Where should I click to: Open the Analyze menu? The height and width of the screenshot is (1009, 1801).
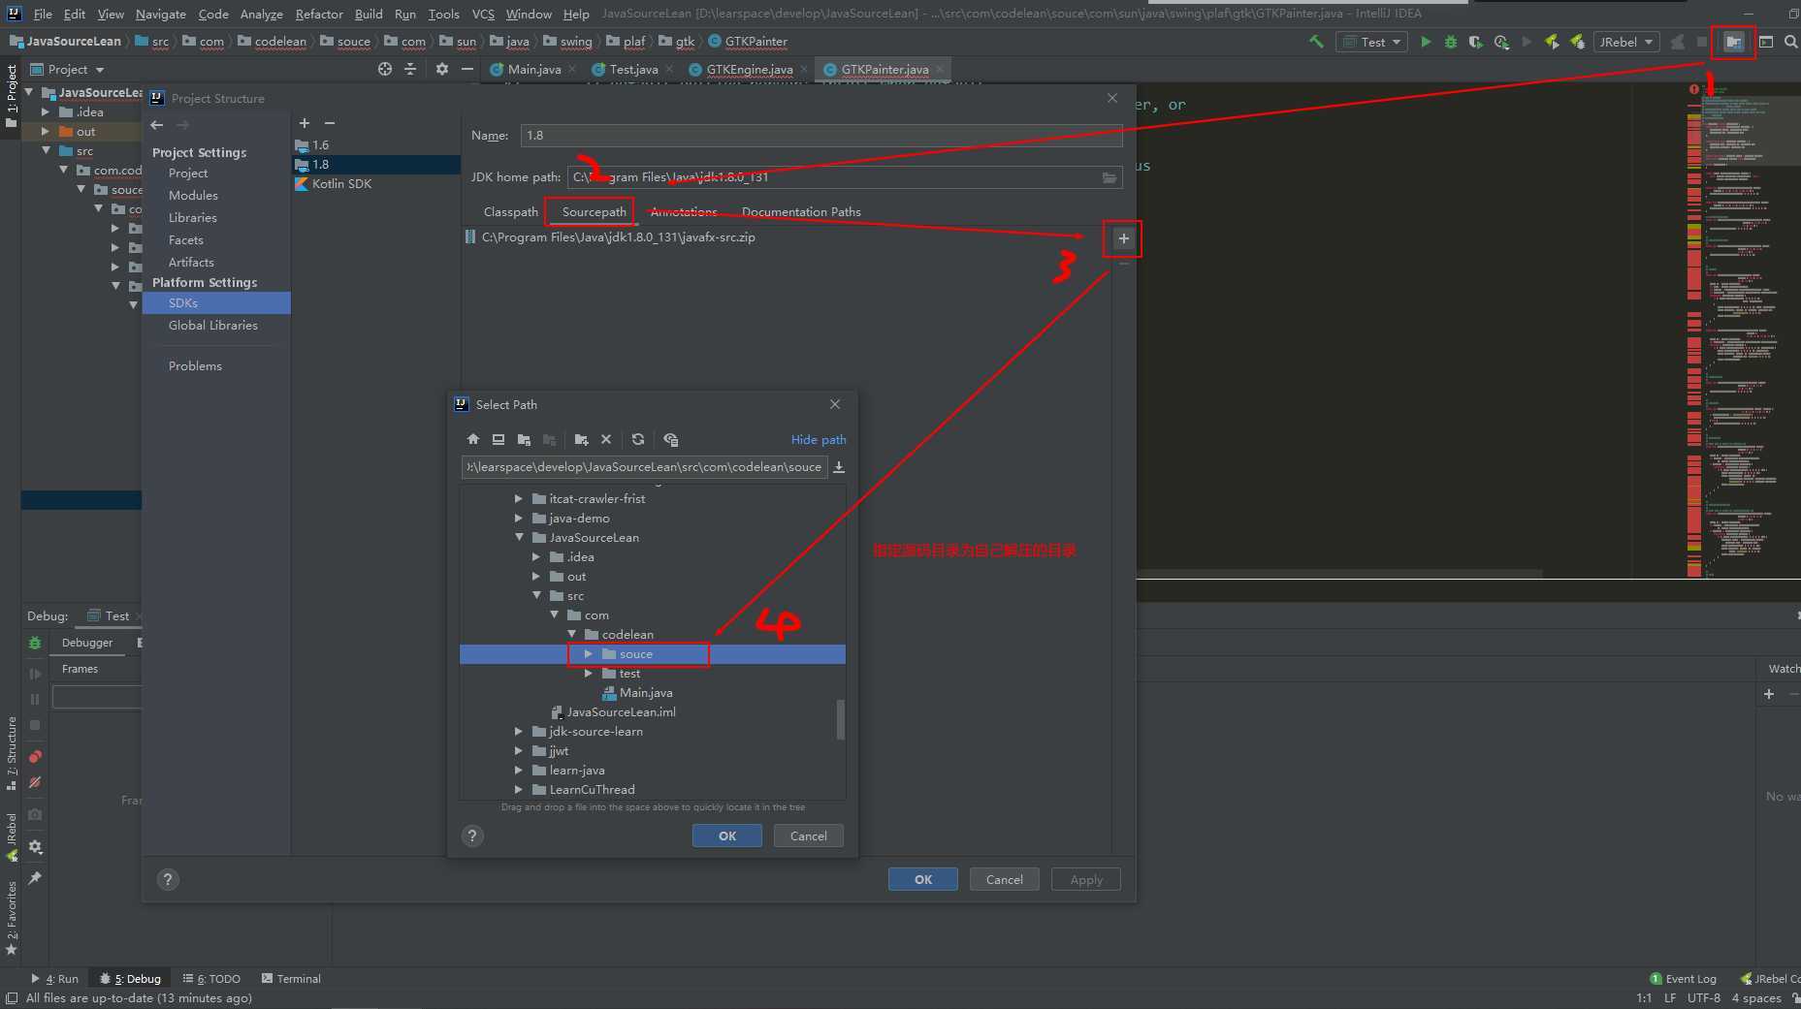point(261,14)
